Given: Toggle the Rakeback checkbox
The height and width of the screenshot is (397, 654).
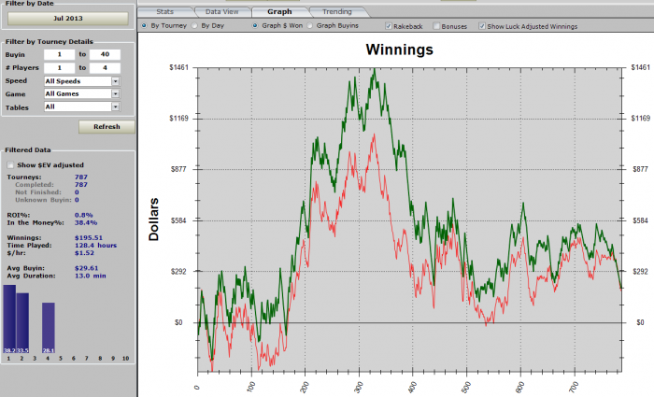Looking at the screenshot, I should click(389, 26).
